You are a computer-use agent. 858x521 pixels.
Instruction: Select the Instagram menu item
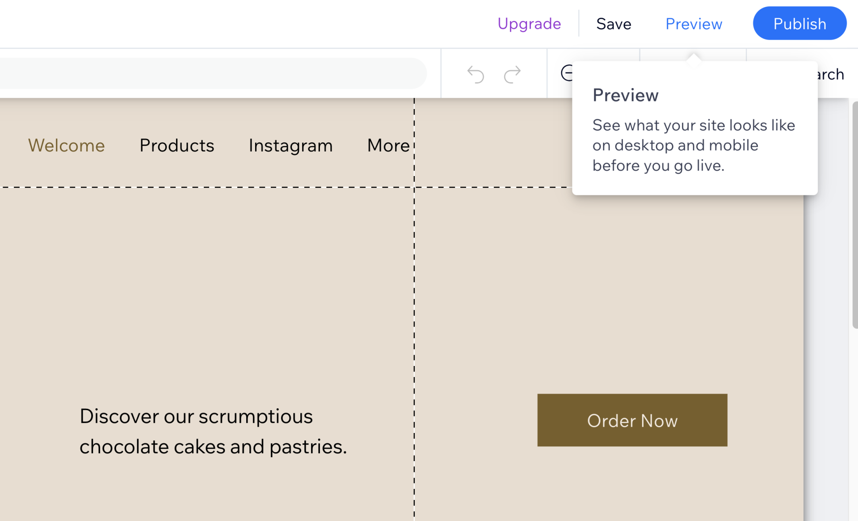[290, 145]
